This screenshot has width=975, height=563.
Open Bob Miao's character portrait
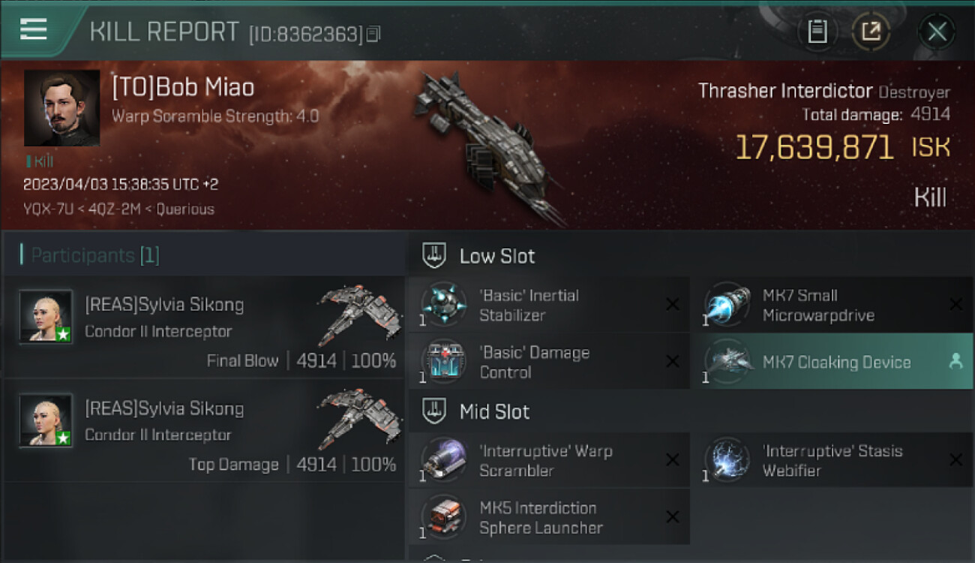point(61,108)
